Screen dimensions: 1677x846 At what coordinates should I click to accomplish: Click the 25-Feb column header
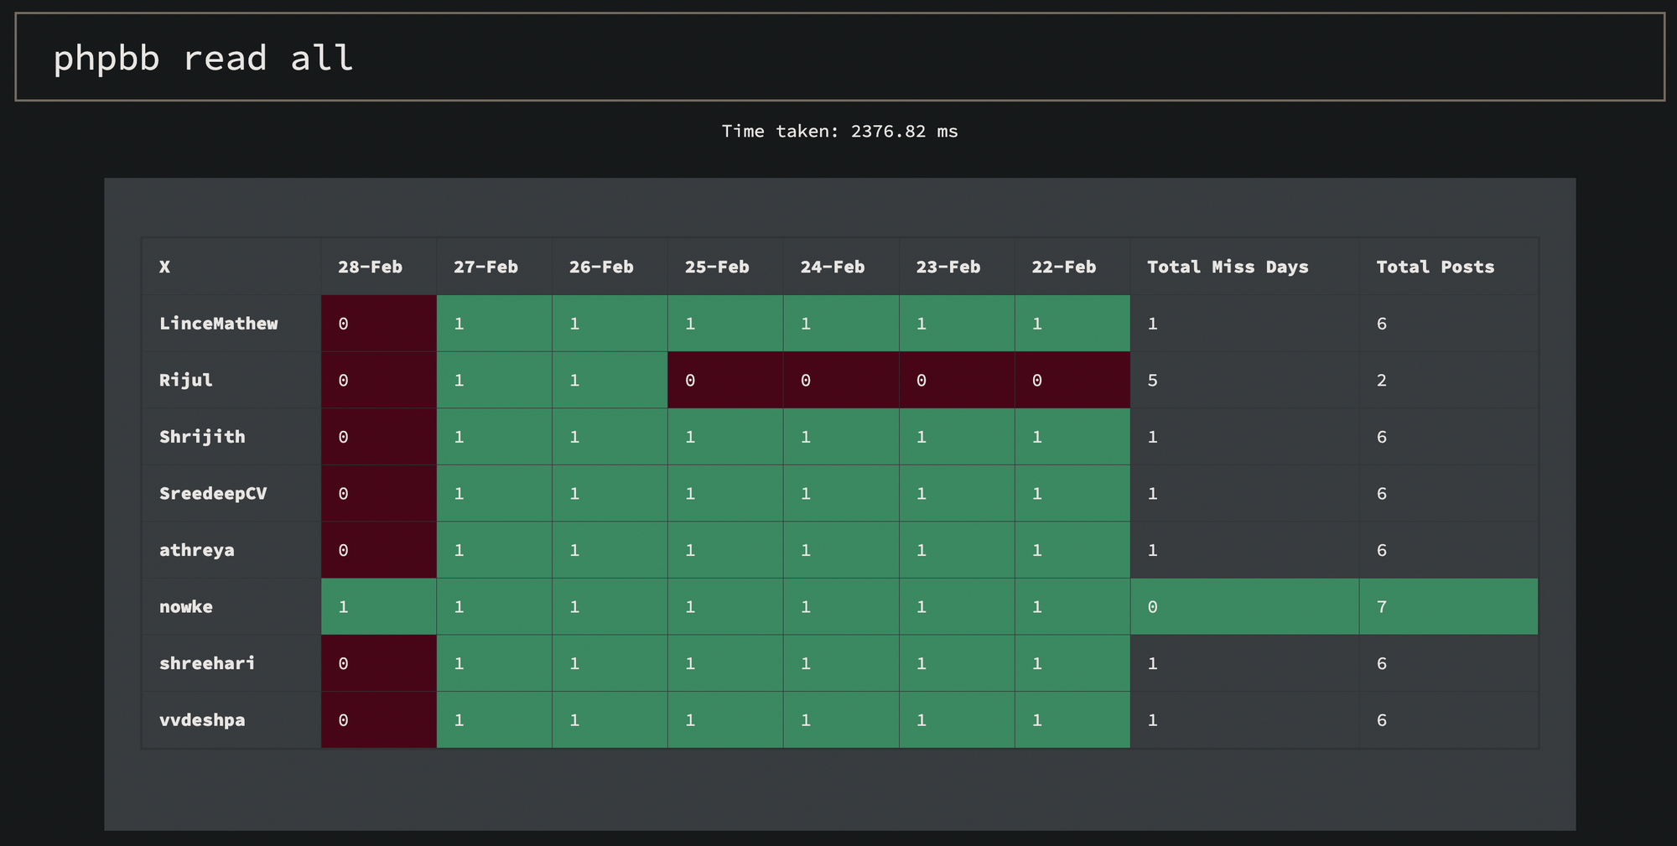(726, 267)
